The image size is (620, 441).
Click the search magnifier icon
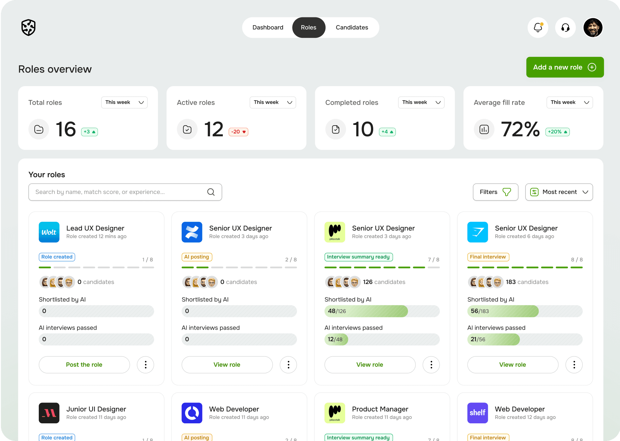[211, 192]
